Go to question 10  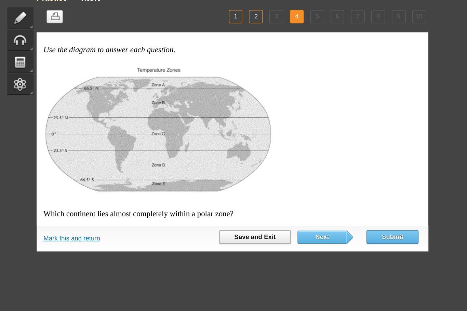click(419, 16)
